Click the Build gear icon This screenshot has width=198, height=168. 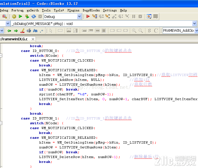pyautogui.click(x=14, y=16)
